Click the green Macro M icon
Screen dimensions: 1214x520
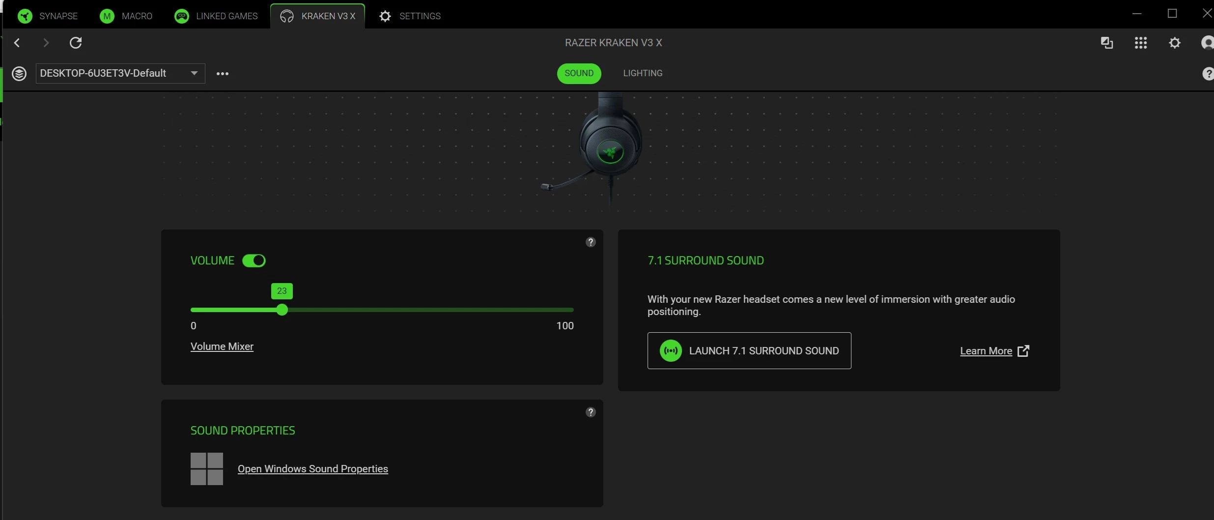tap(107, 16)
